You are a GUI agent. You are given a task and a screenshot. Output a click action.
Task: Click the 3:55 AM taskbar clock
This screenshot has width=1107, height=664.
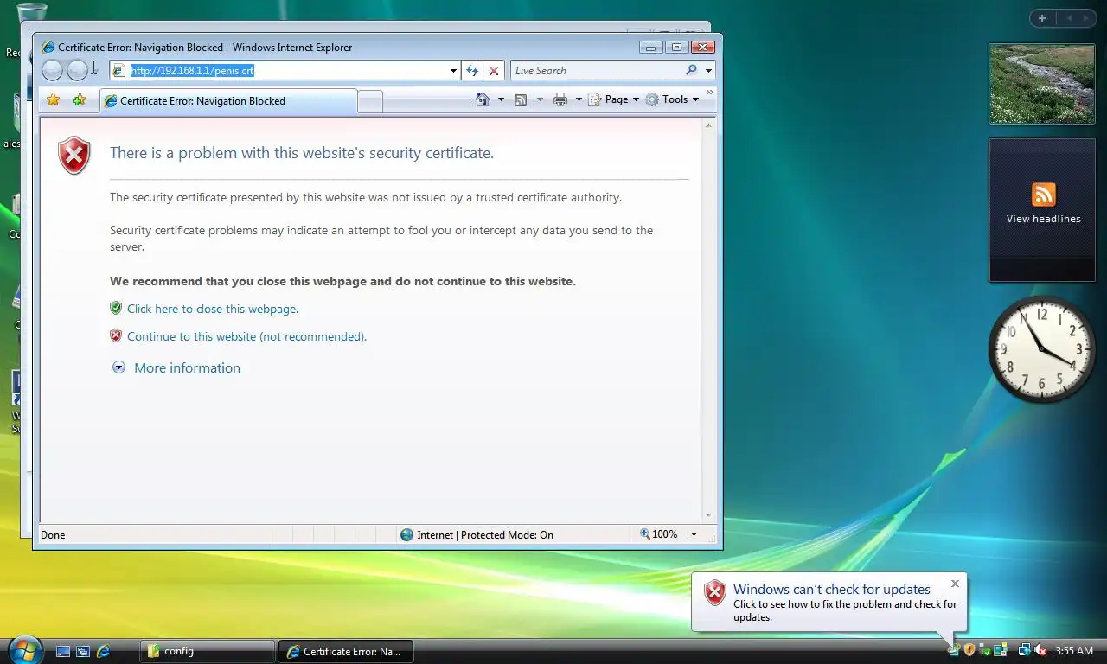pyautogui.click(x=1074, y=650)
